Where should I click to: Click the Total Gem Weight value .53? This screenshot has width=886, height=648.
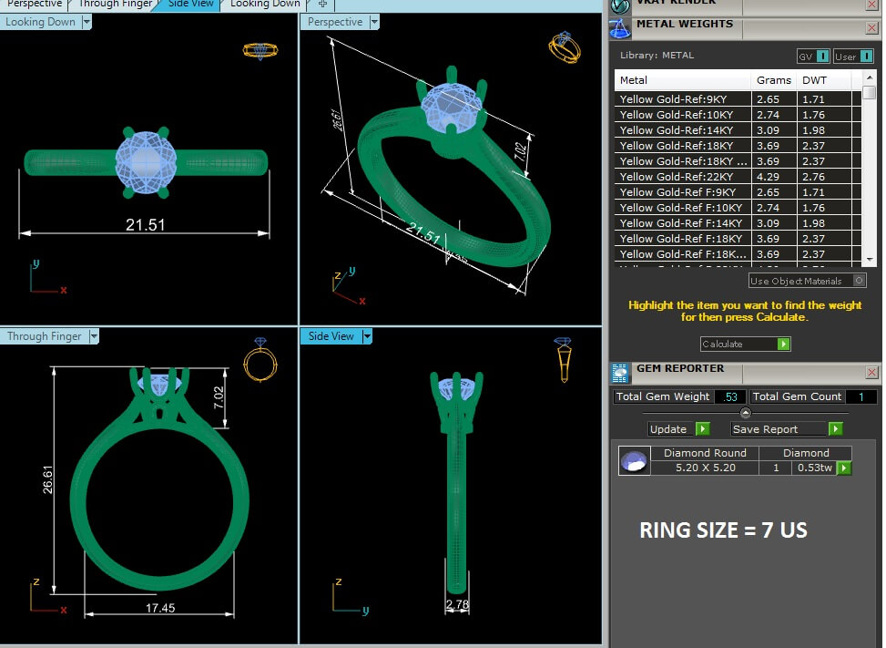pyautogui.click(x=730, y=397)
